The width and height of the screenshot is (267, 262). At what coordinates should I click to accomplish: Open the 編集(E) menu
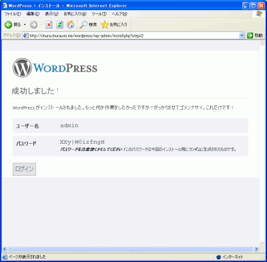click(x=33, y=14)
